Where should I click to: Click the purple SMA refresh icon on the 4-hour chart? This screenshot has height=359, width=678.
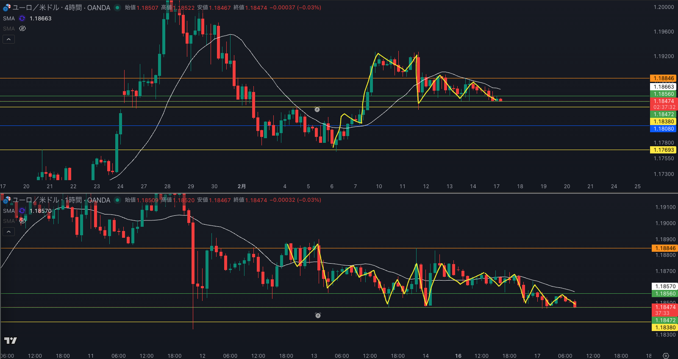pos(22,19)
